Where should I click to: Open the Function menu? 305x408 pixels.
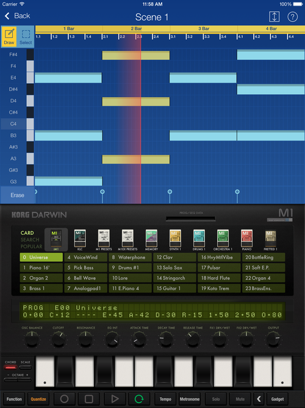[x=14, y=399]
